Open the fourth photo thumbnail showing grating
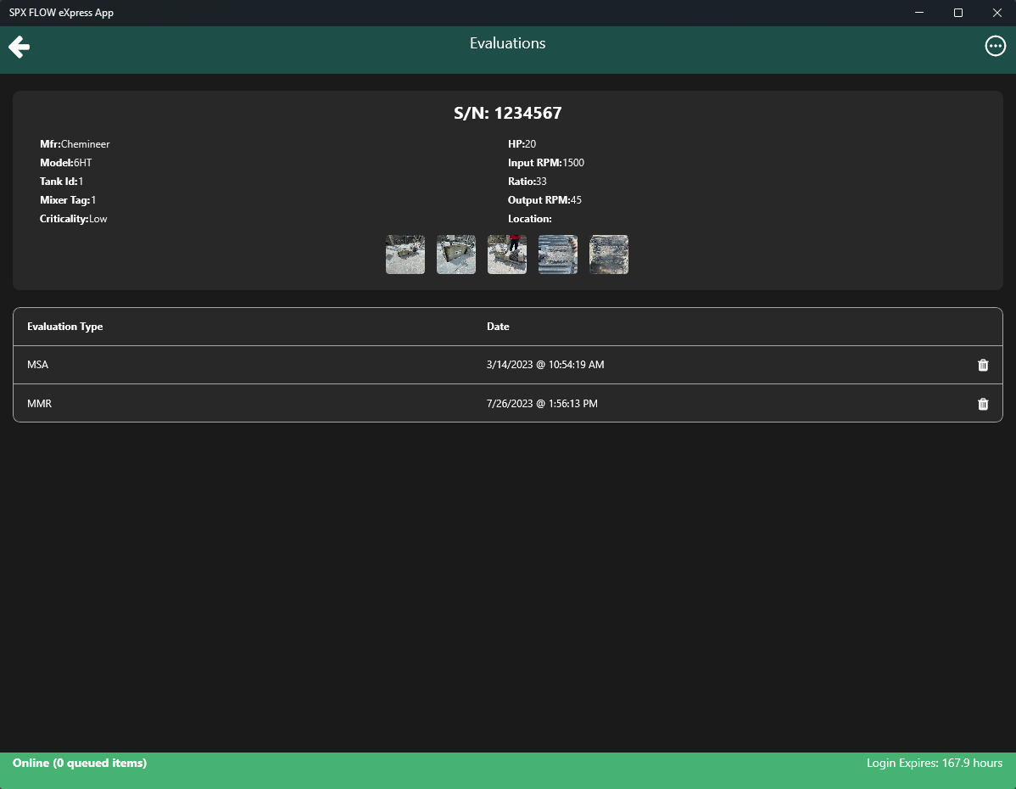 click(x=558, y=255)
